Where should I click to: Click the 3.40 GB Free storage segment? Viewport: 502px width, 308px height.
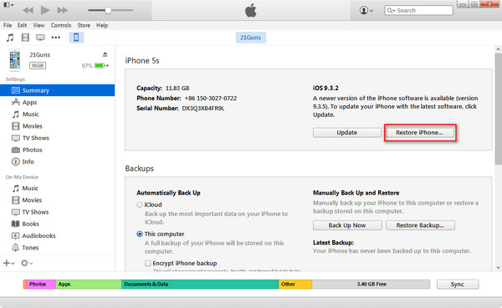click(x=371, y=284)
